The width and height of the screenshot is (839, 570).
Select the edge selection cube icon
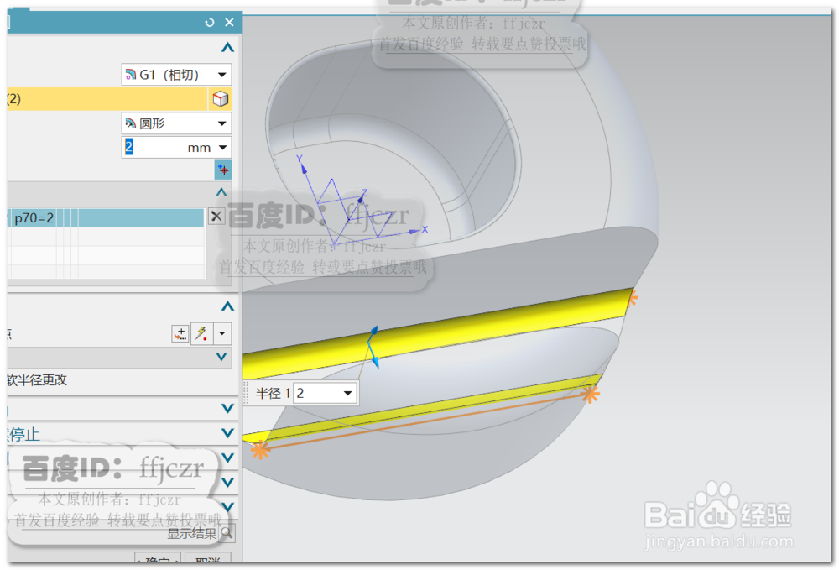coord(220,99)
